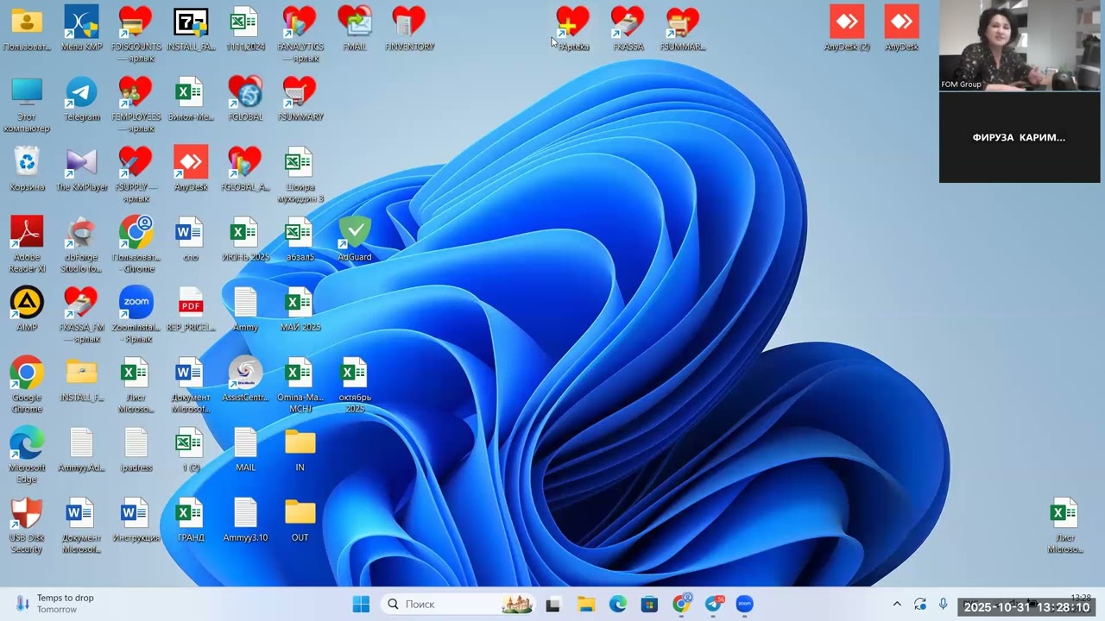This screenshot has height=621, width=1105.
Task: Select the октябрь 2025 Excel file
Action: coord(354,385)
